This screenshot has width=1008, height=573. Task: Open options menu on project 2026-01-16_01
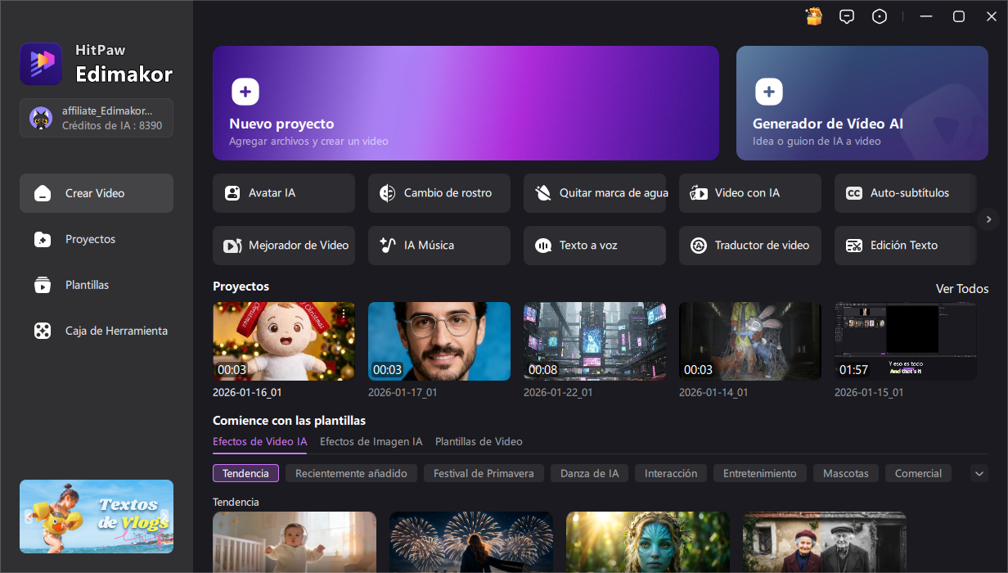(x=343, y=313)
